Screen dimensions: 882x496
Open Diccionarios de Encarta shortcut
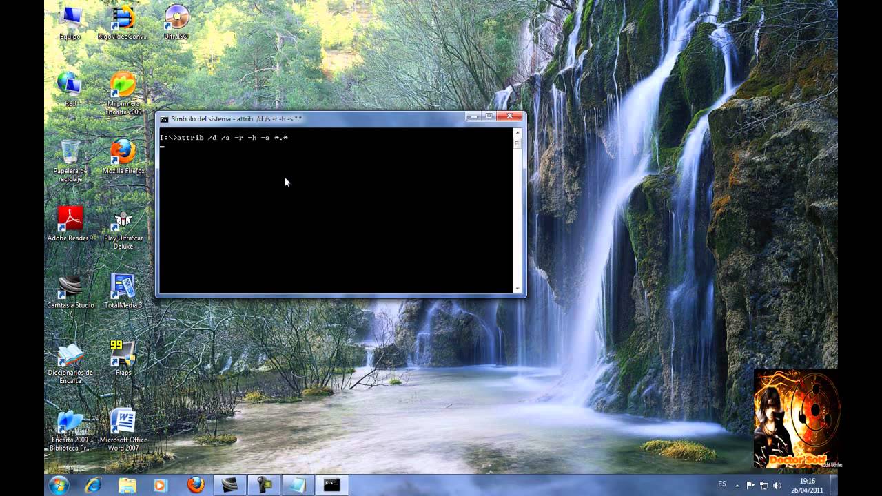coord(70,363)
